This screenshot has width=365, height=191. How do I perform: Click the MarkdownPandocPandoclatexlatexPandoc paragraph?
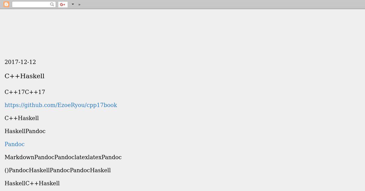[63, 157]
